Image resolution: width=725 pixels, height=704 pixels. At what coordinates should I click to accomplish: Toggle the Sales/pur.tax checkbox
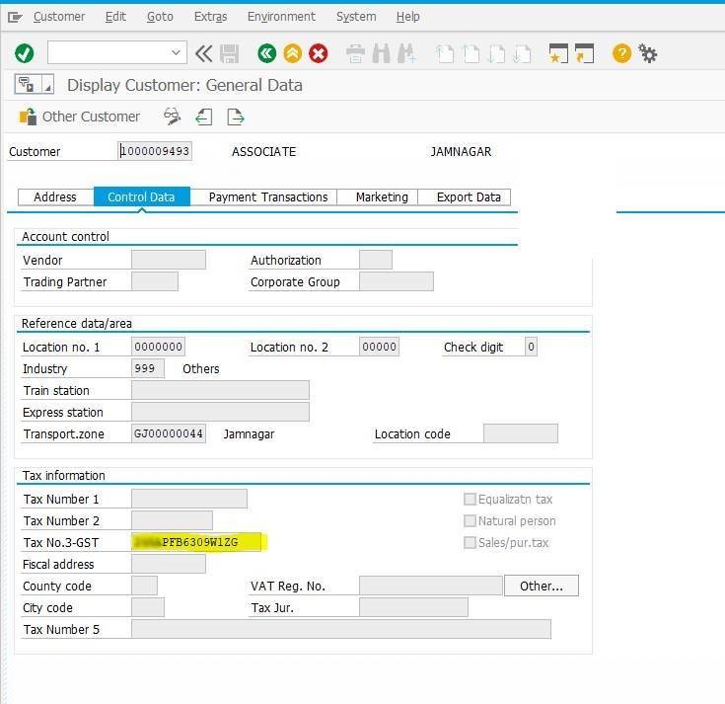(x=470, y=542)
